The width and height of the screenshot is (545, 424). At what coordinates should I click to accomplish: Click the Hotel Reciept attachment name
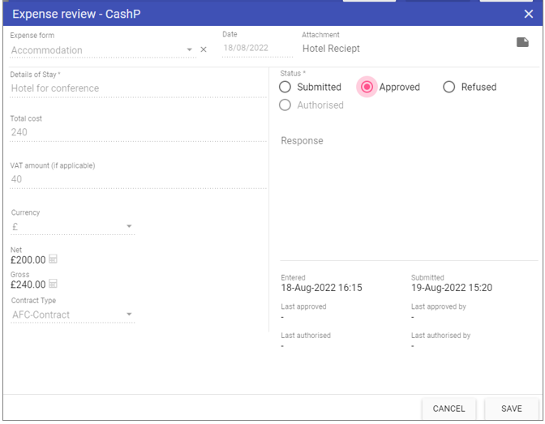click(x=331, y=49)
